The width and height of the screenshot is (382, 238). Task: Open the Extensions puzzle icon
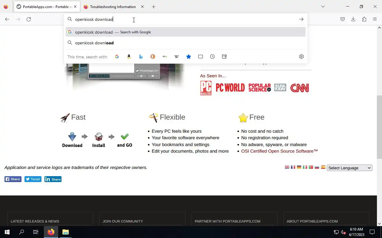364,19
